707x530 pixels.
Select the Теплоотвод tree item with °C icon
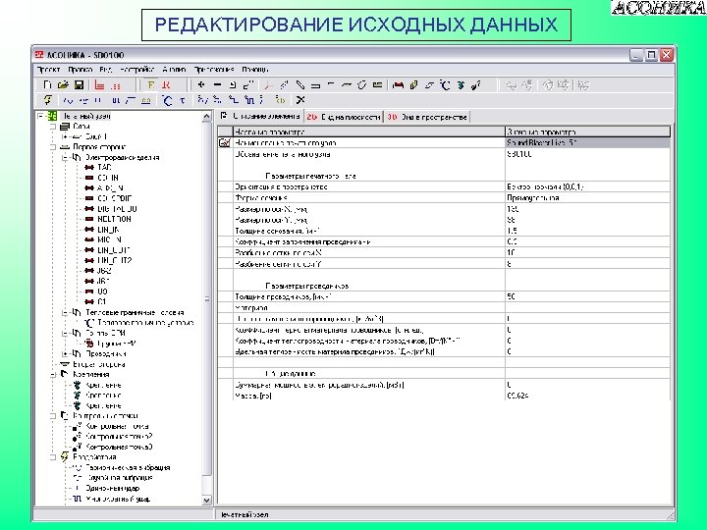145,323
